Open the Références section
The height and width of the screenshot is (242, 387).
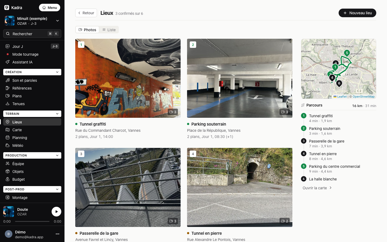[32, 88]
